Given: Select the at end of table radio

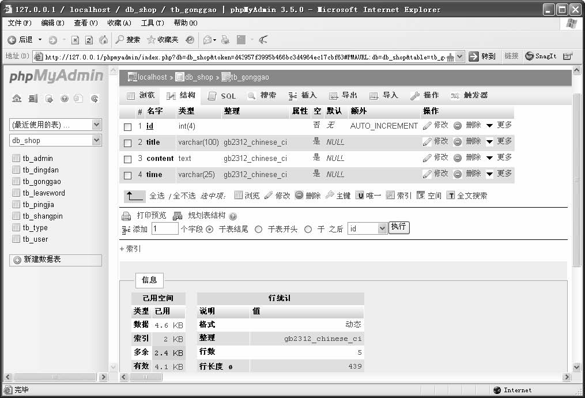Looking at the screenshot, I should [210, 229].
